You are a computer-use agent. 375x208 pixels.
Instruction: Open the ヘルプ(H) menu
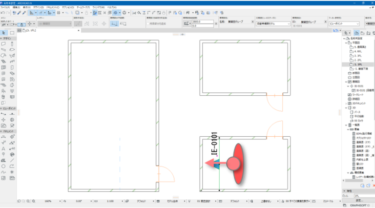pyautogui.click(x=112, y=7)
